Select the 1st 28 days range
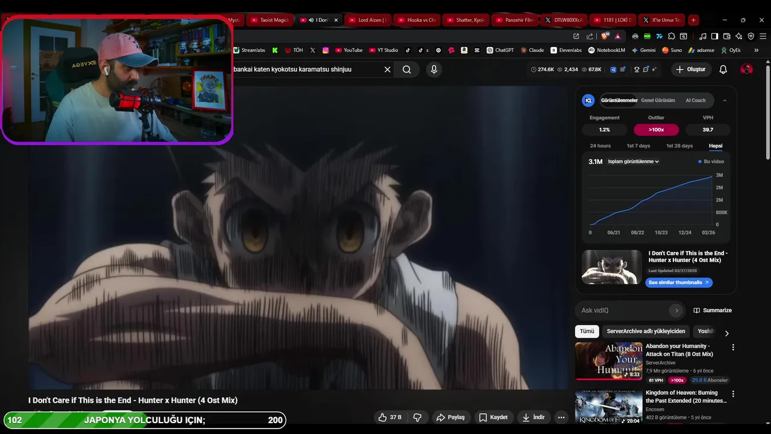The width and height of the screenshot is (771, 434). tap(679, 146)
